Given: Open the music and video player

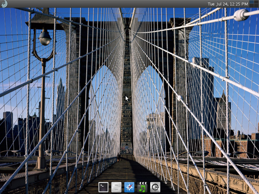Looking at the screenshot, I should (142, 187).
